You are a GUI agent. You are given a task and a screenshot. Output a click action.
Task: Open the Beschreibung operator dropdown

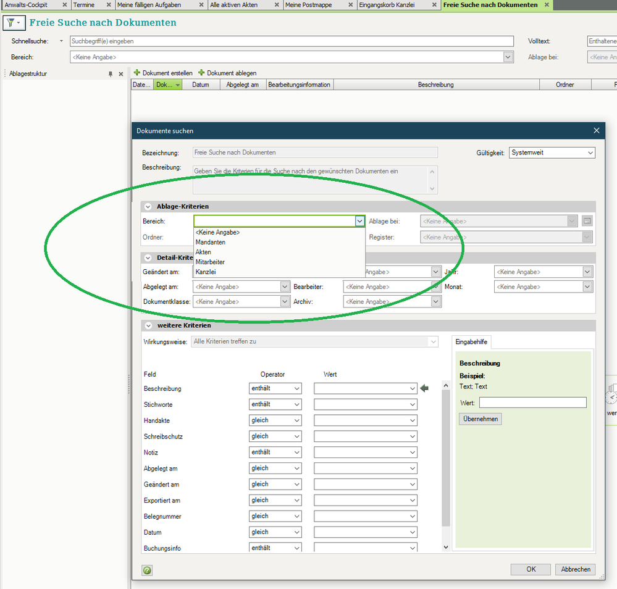275,388
